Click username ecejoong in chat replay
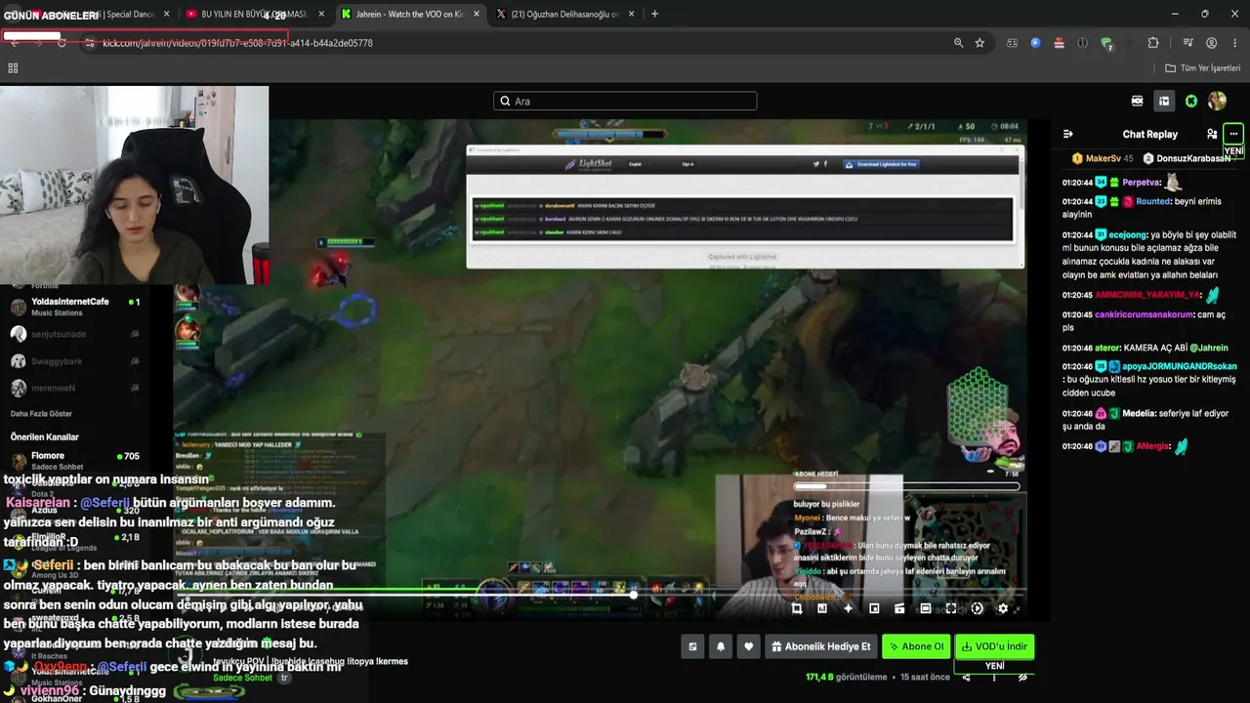The width and height of the screenshot is (1250, 703). tap(1128, 234)
